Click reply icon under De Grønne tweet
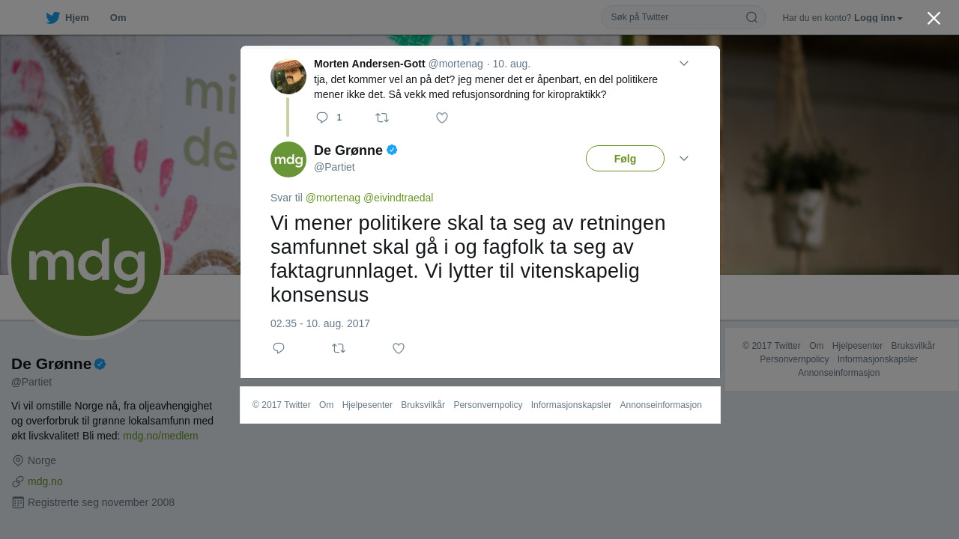The width and height of the screenshot is (959, 539). 279,348
